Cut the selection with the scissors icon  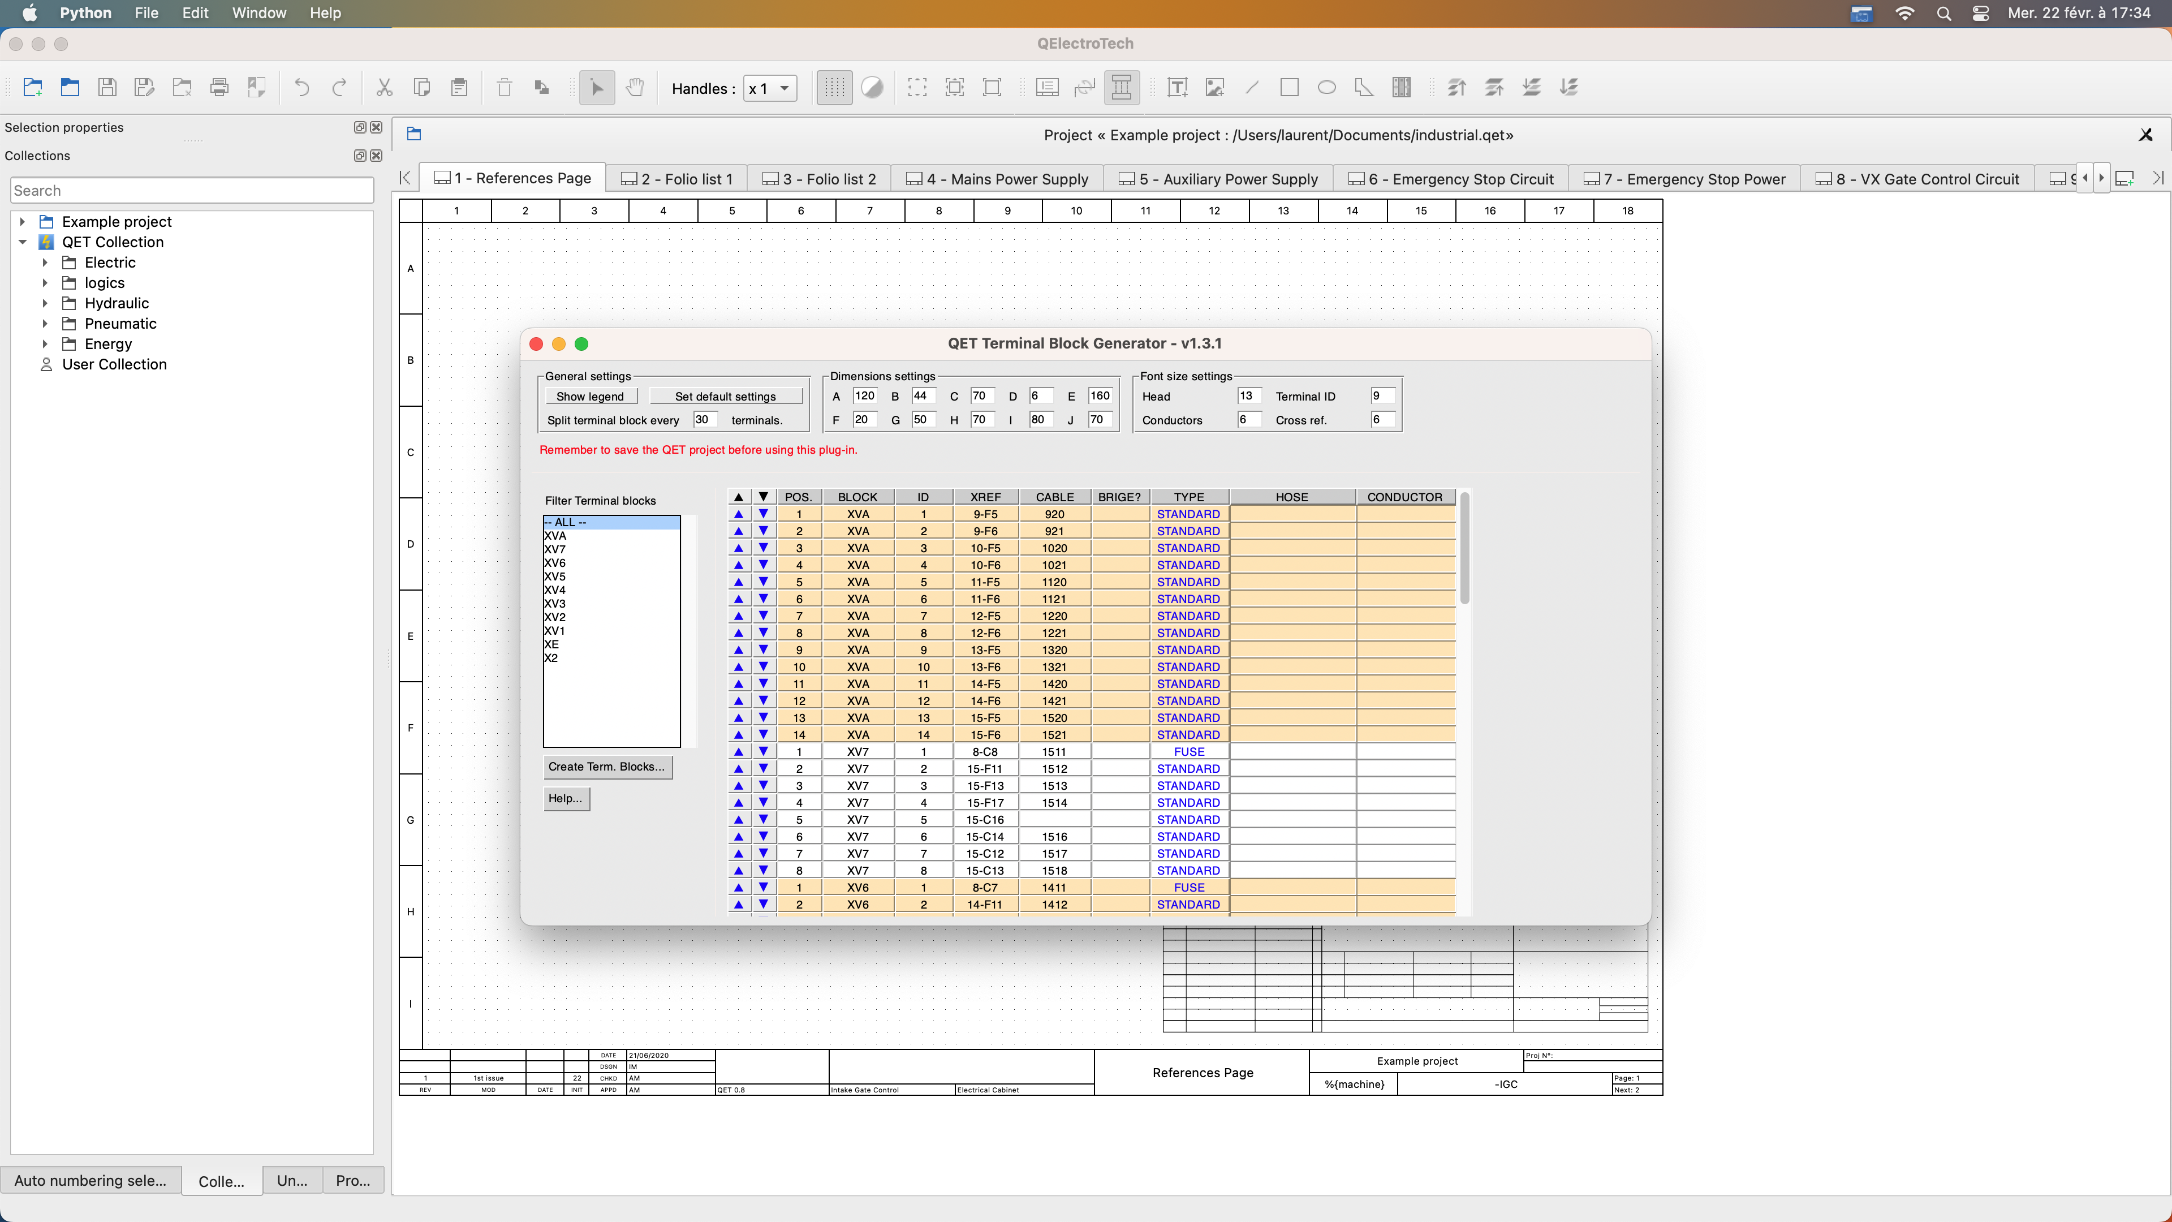click(x=385, y=88)
